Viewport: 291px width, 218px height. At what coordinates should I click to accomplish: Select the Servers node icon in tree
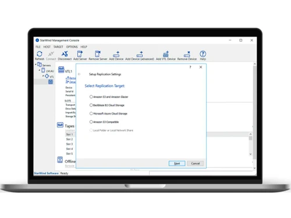click(40, 65)
